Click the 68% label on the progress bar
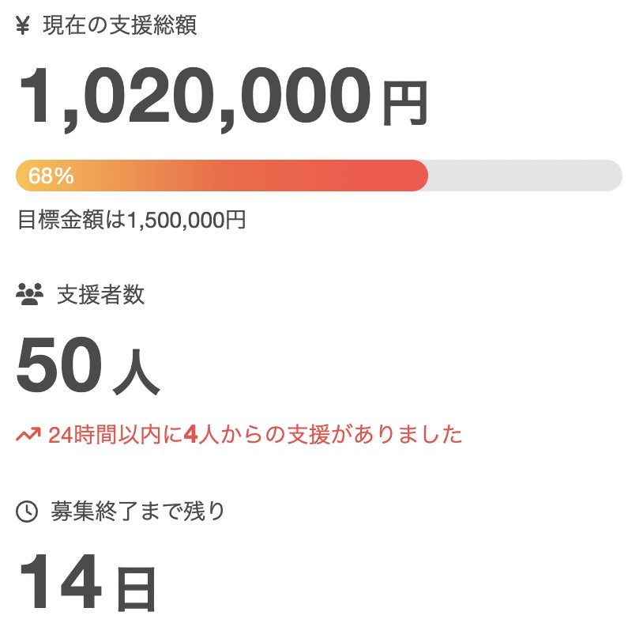The width and height of the screenshot is (632, 623). tap(51, 176)
